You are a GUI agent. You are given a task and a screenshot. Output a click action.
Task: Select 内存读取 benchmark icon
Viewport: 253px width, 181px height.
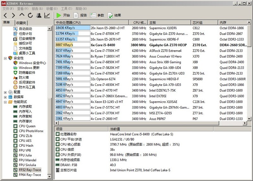(x=15, y=107)
